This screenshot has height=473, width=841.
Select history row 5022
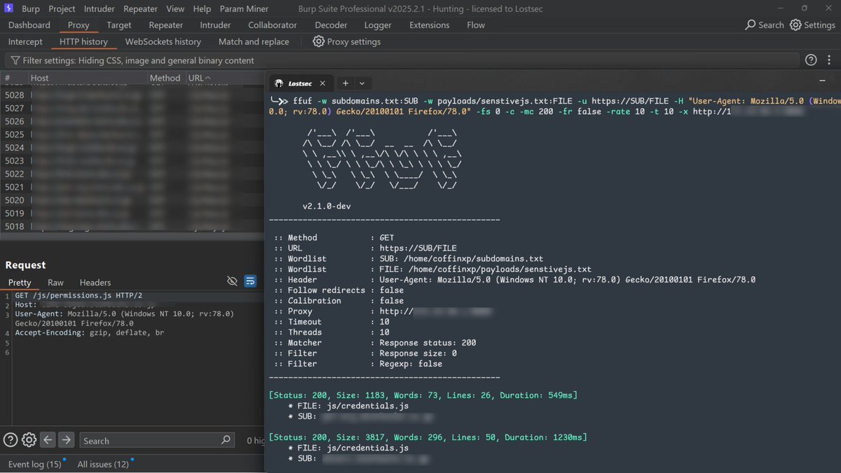[x=132, y=174]
